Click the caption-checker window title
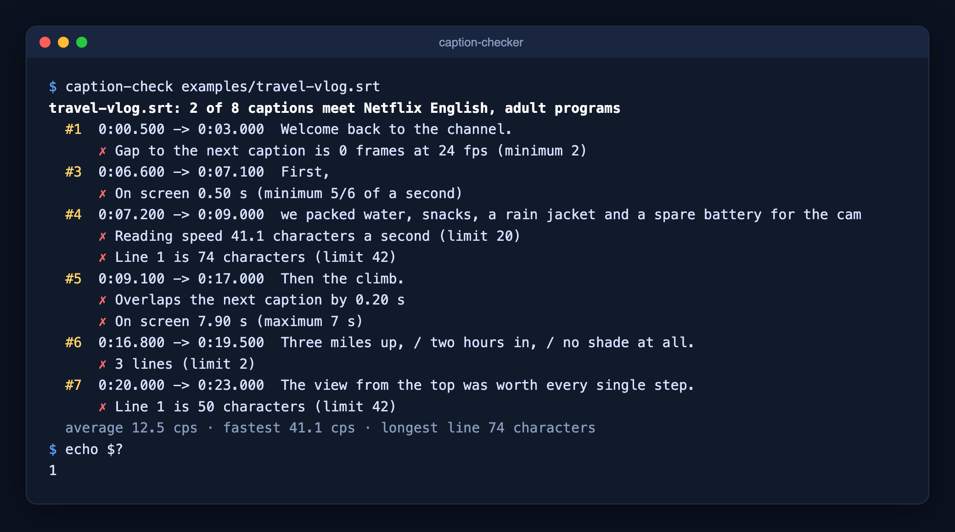The height and width of the screenshot is (532, 955). tap(481, 42)
